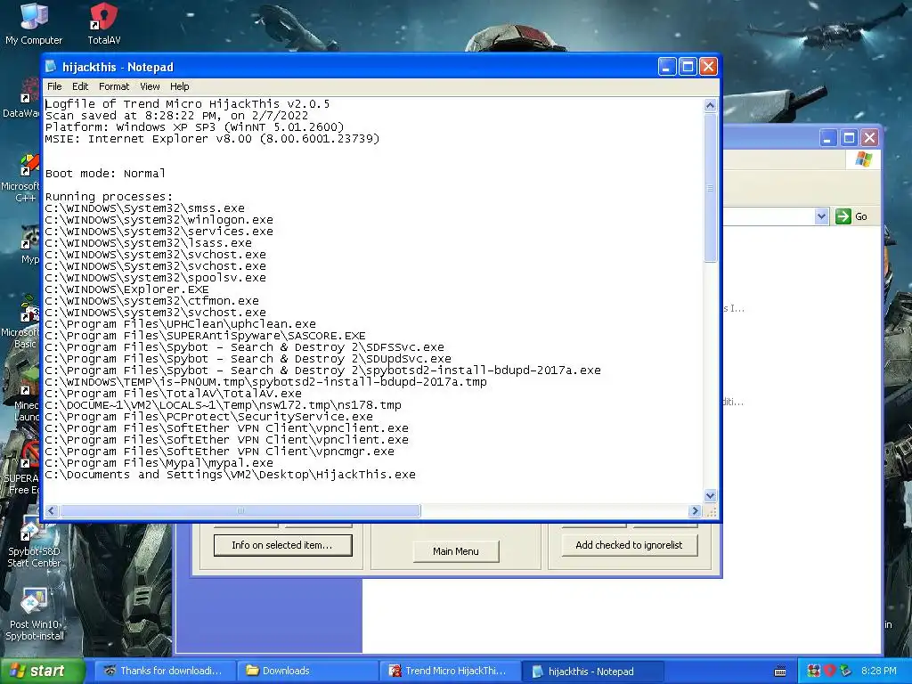Viewport: 912px width, 684px height.
Task: Click the SDUpdSvc.exe process line
Action: click(x=248, y=359)
